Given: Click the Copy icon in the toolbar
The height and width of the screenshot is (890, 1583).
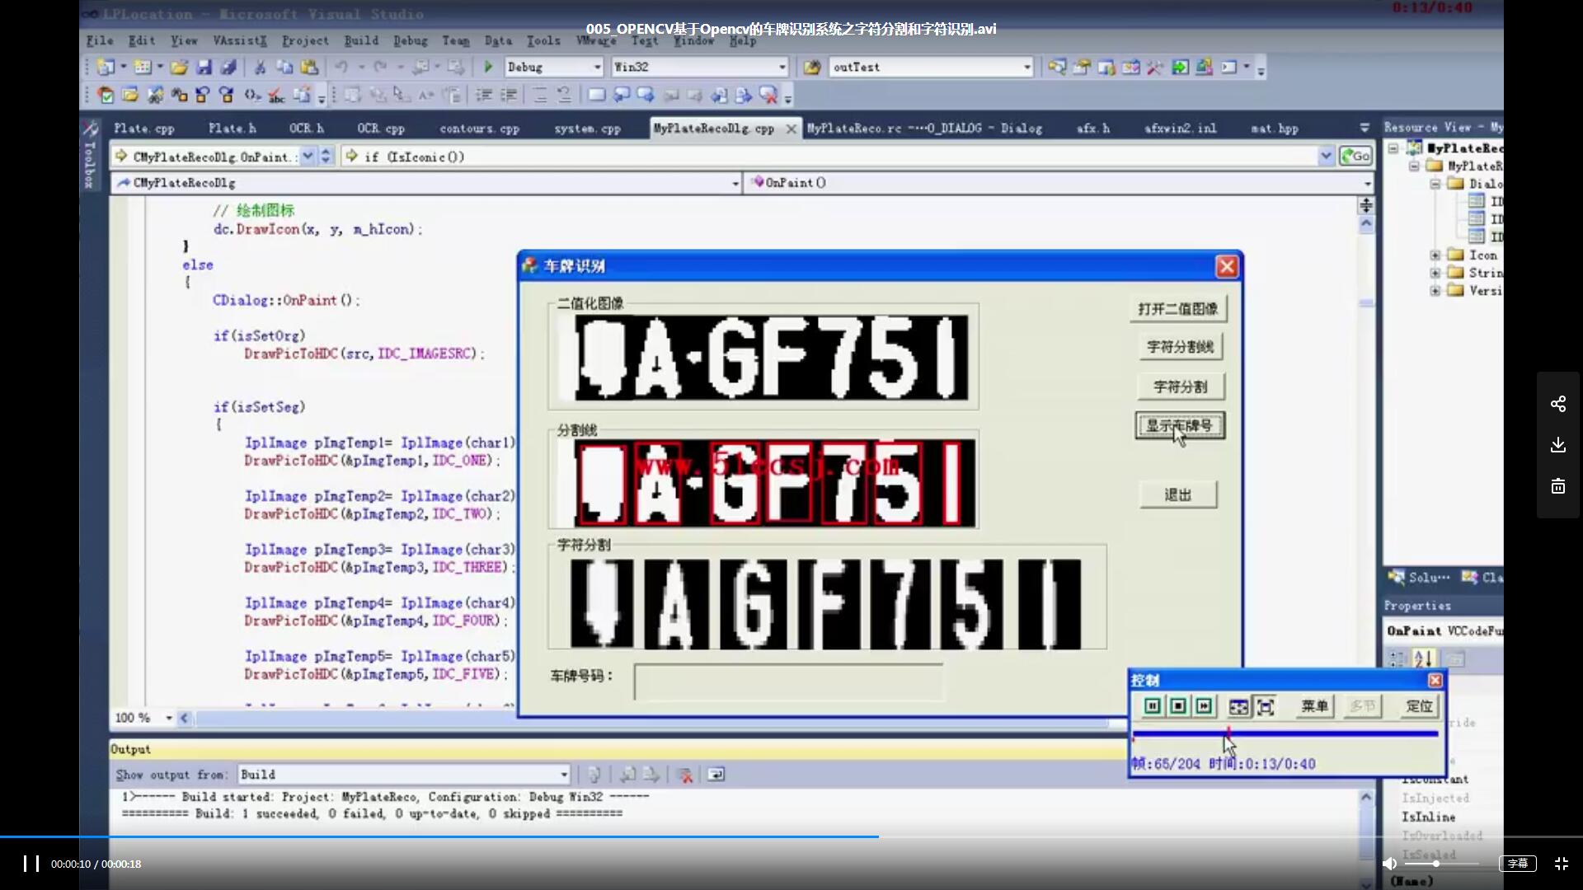Looking at the screenshot, I should pos(284,67).
